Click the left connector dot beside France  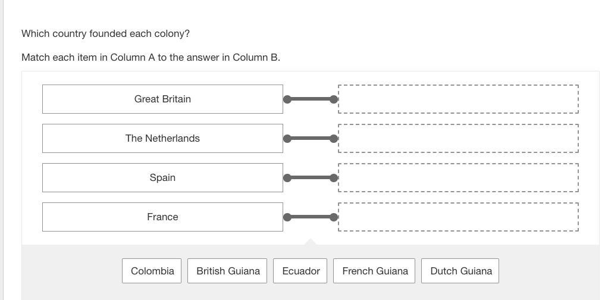coord(287,217)
